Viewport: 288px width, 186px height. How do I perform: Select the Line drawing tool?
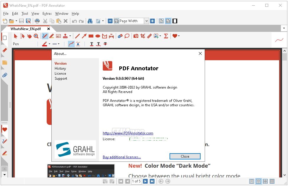tap(77, 36)
